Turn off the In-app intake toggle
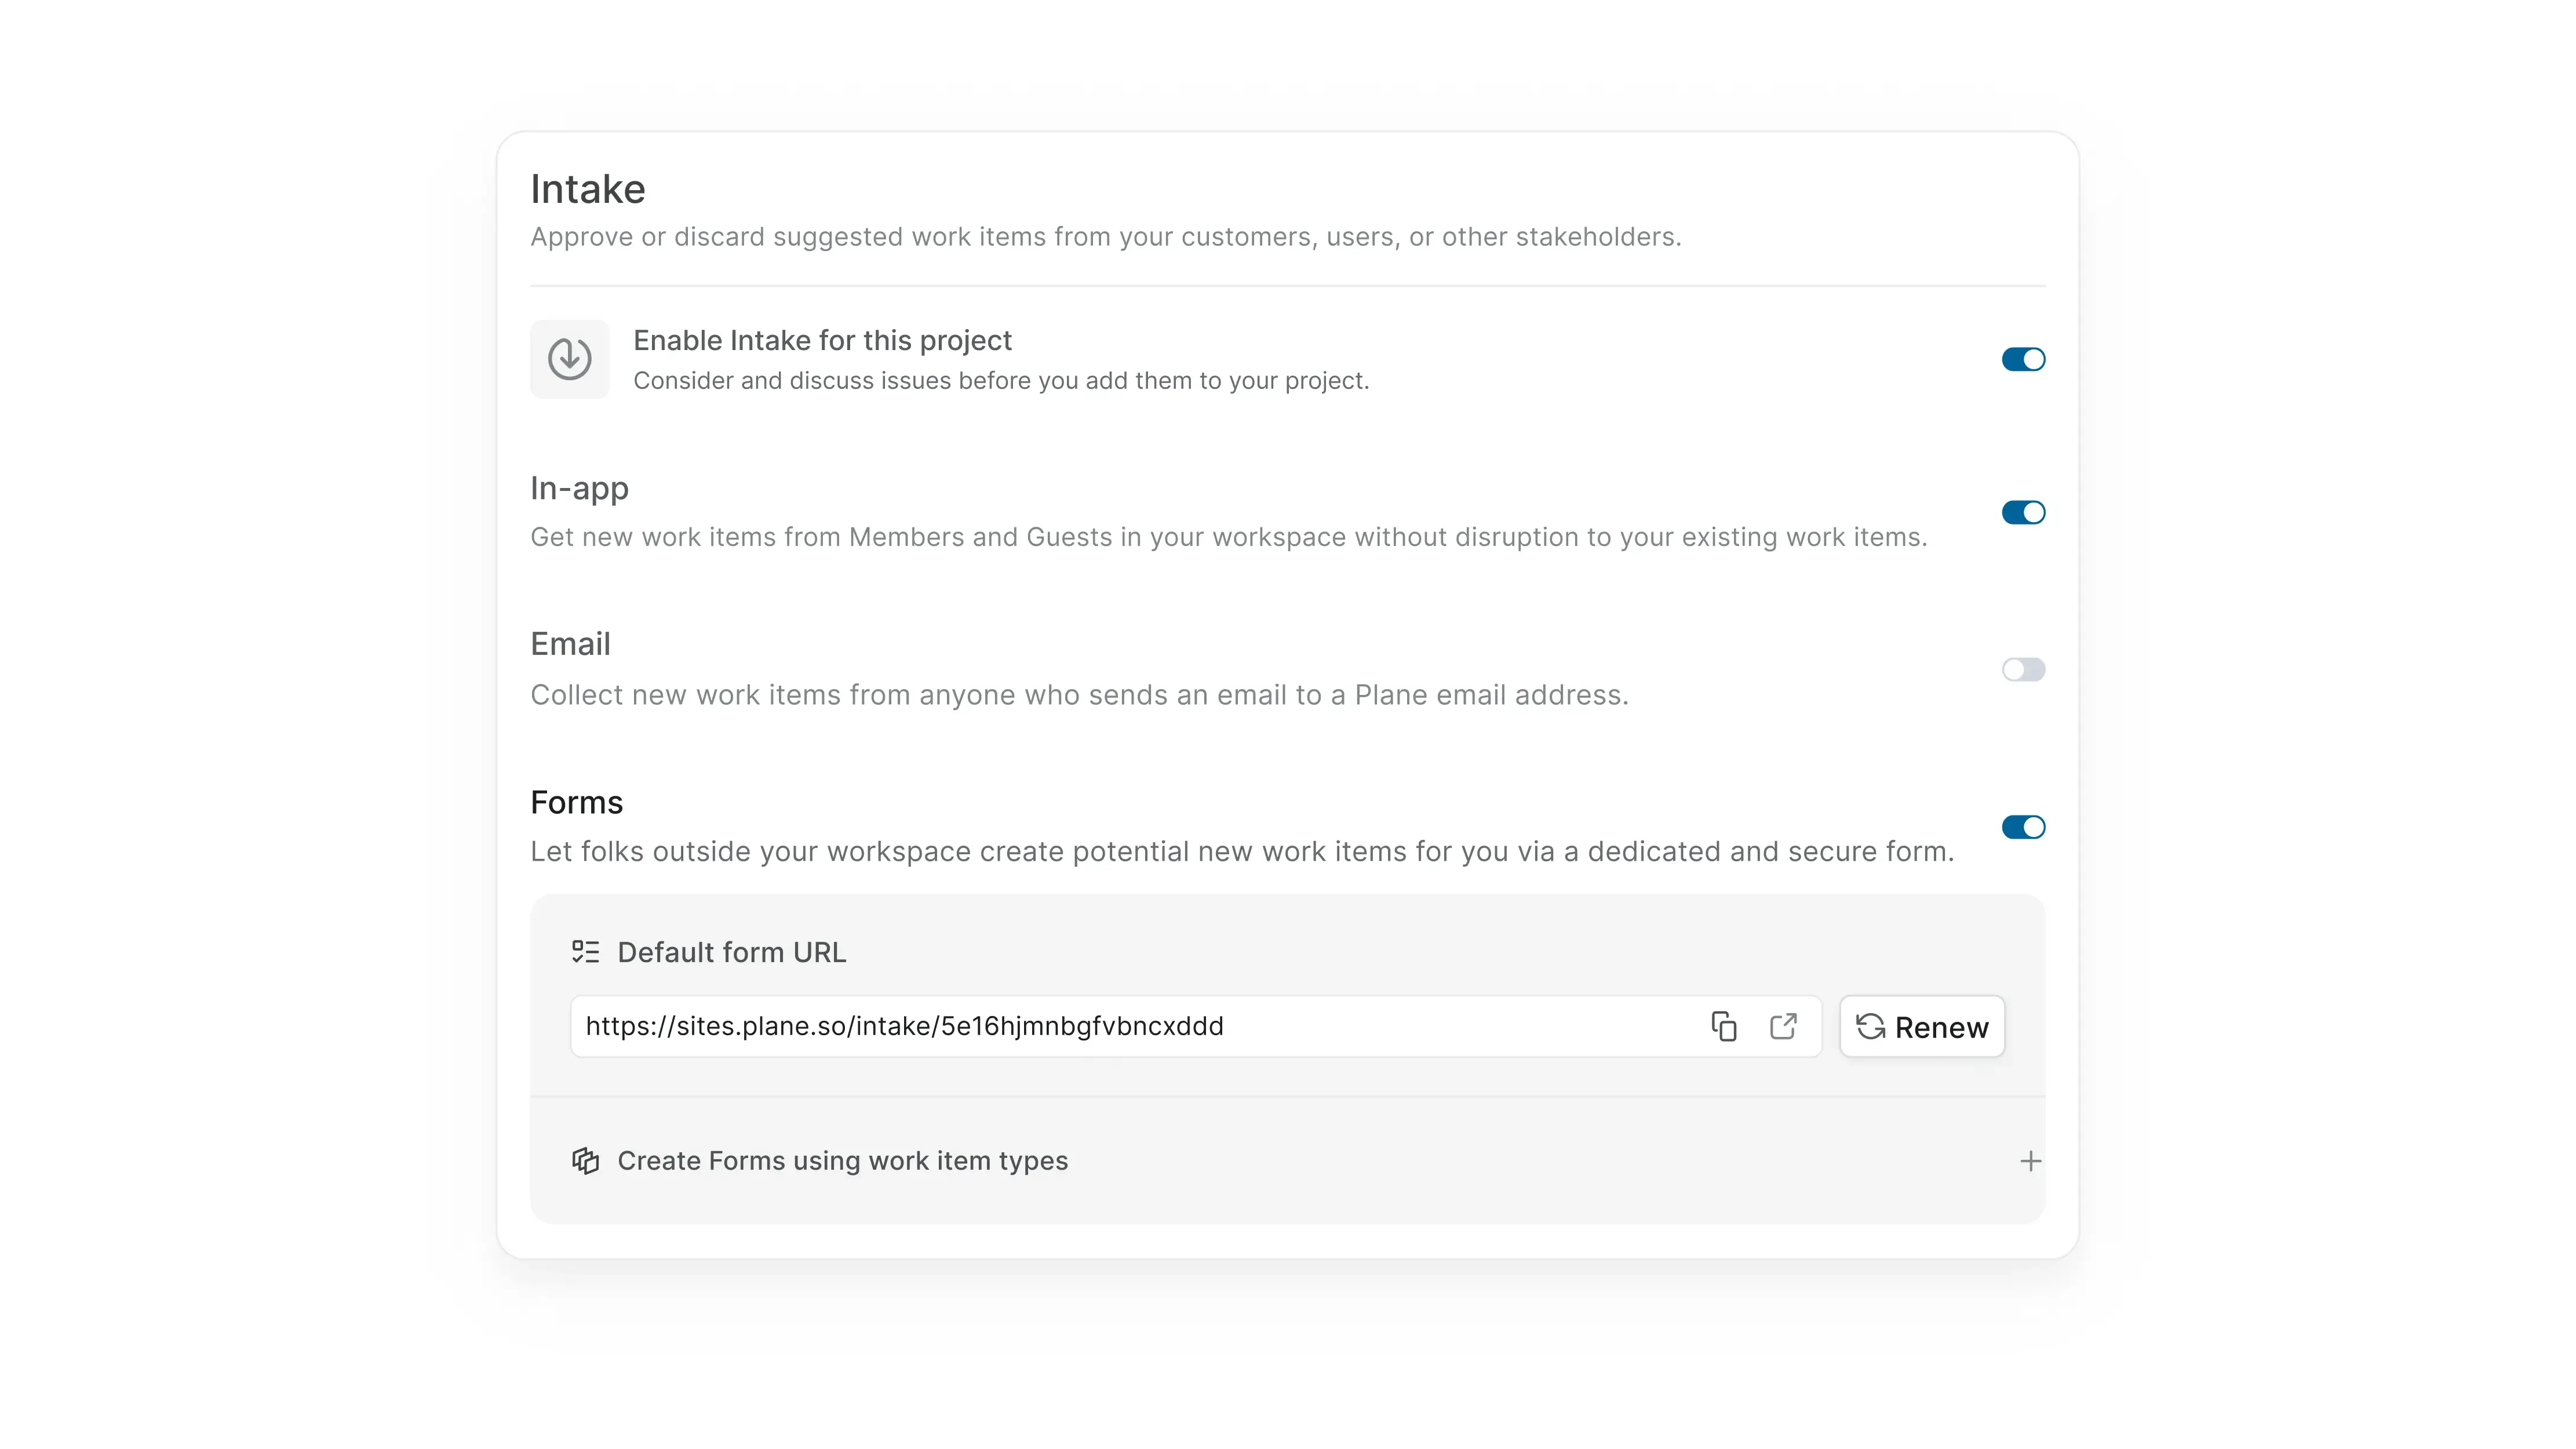The height and width of the screenshot is (1449, 2576). pyautogui.click(x=2023, y=512)
